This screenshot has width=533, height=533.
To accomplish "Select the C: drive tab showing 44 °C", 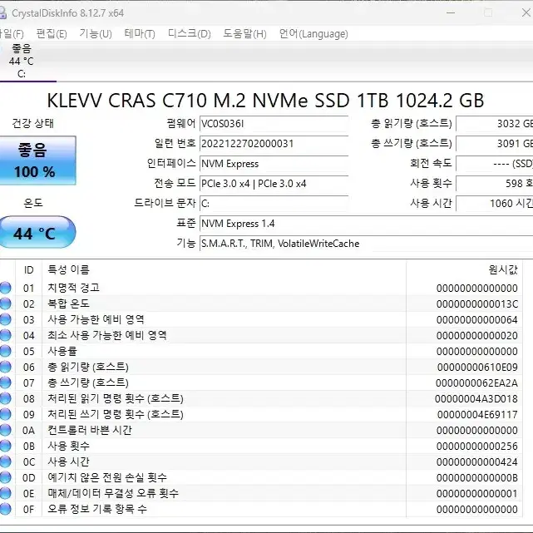I will click(21, 62).
